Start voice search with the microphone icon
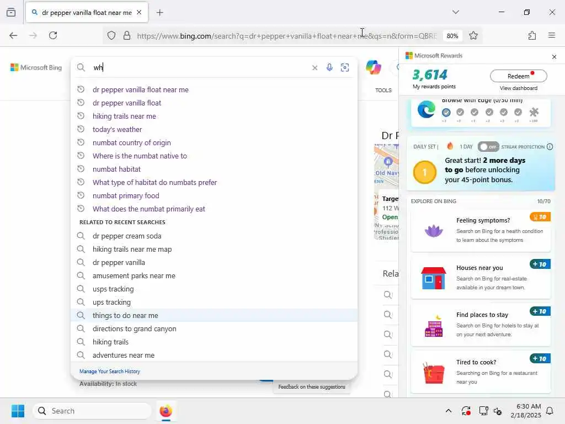This screenshot has width=565, height=424. click(x=329, y=67)
